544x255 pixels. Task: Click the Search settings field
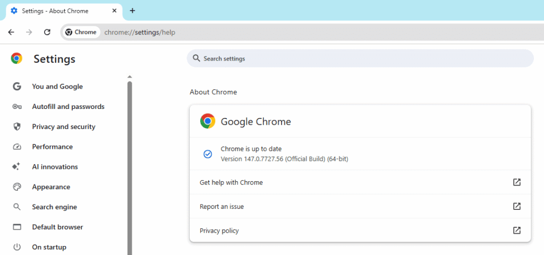point(360,58)
